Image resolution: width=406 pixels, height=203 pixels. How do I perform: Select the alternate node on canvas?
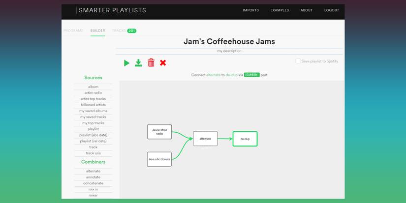[205, 139]
